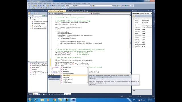Collapse the ListControlTraining project root

[x=29, y=18]
